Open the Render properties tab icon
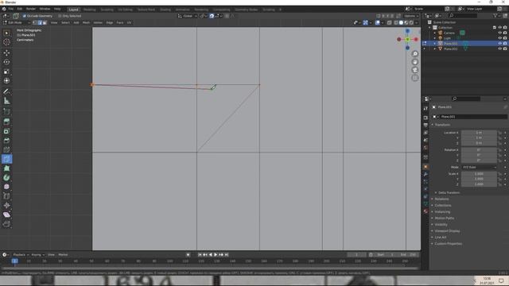The width and height of the screenshot is (509, 286). (x=425, y=118)
